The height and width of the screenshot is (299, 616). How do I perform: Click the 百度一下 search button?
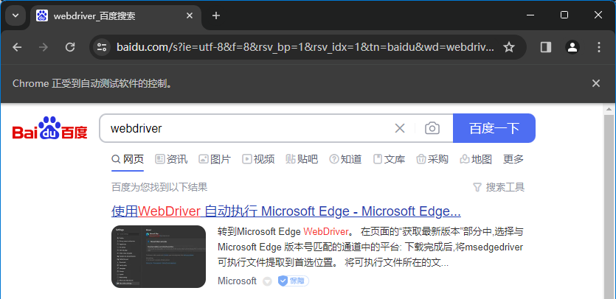coord(494,128)
